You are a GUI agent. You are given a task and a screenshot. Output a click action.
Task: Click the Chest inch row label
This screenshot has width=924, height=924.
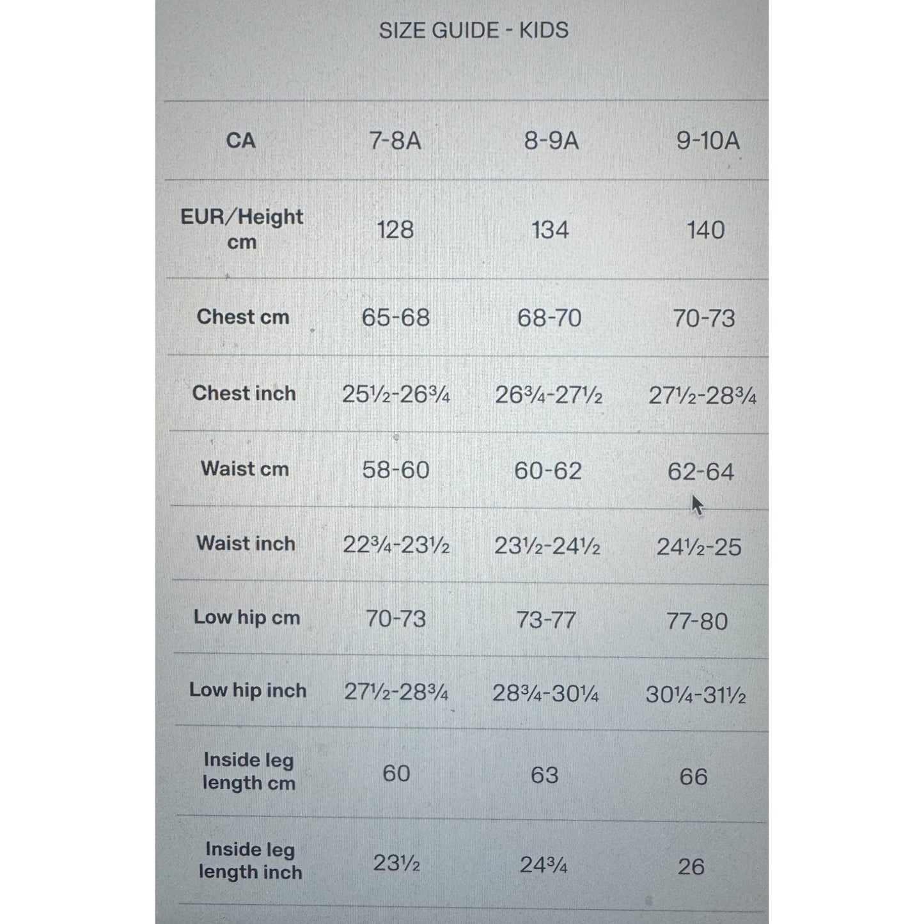pyautogui.click(x=244, y=393)
